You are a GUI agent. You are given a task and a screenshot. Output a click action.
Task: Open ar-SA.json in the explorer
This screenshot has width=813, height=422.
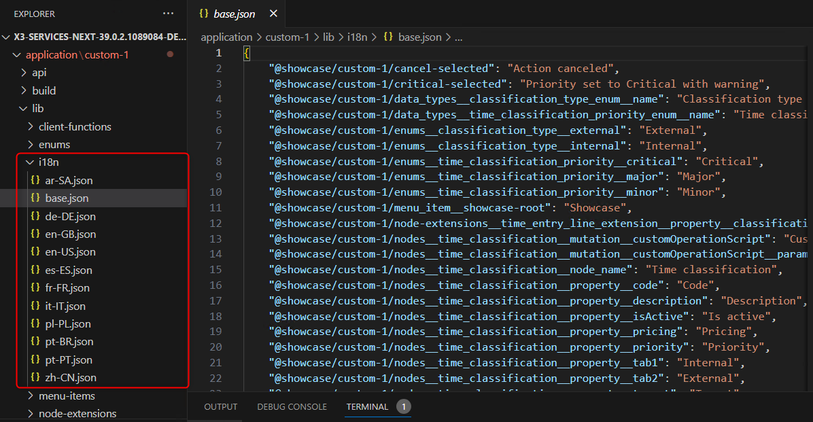[69, 180]
